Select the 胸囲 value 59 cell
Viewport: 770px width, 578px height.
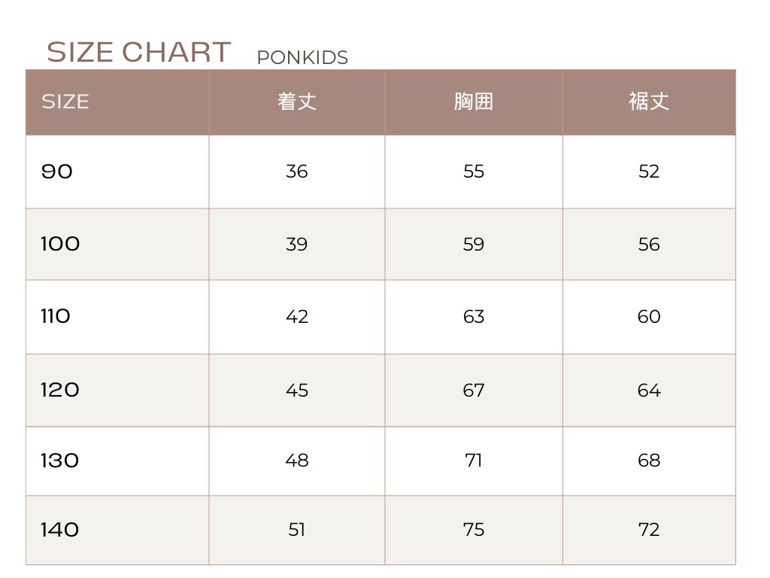coord(474,245)
